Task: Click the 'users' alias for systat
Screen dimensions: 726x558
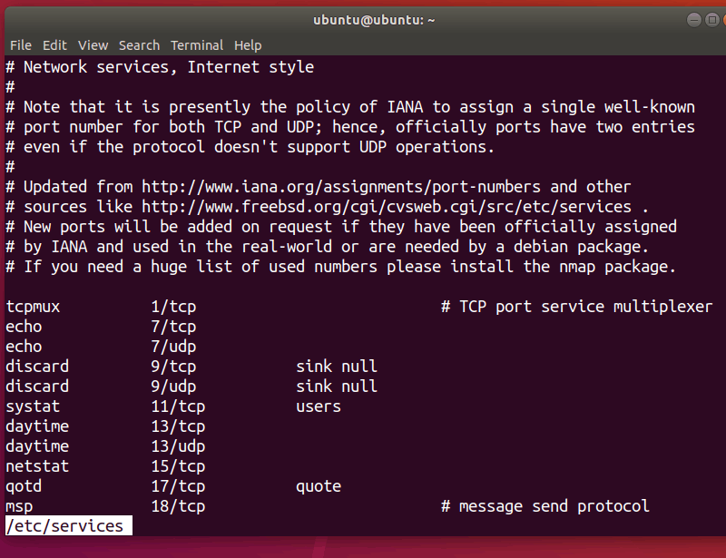Action: (x=319, y=406)
